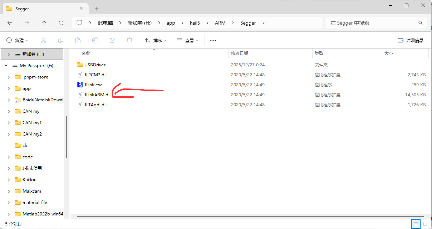
Task: Expand the CAN my folder node
Action: coord(9,111)
